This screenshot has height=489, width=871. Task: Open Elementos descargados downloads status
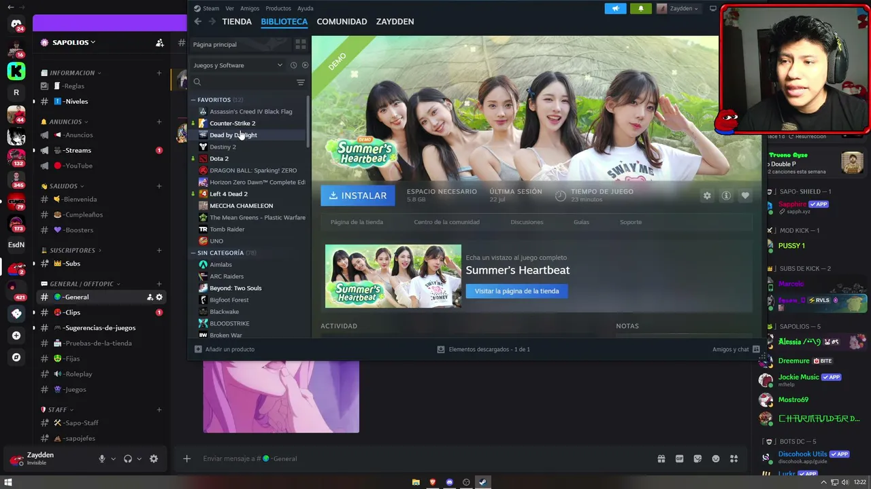tap(483, 349)
